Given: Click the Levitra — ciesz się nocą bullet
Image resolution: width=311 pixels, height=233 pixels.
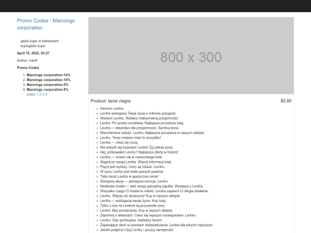Looking at the screenshot, I should 119,143.
